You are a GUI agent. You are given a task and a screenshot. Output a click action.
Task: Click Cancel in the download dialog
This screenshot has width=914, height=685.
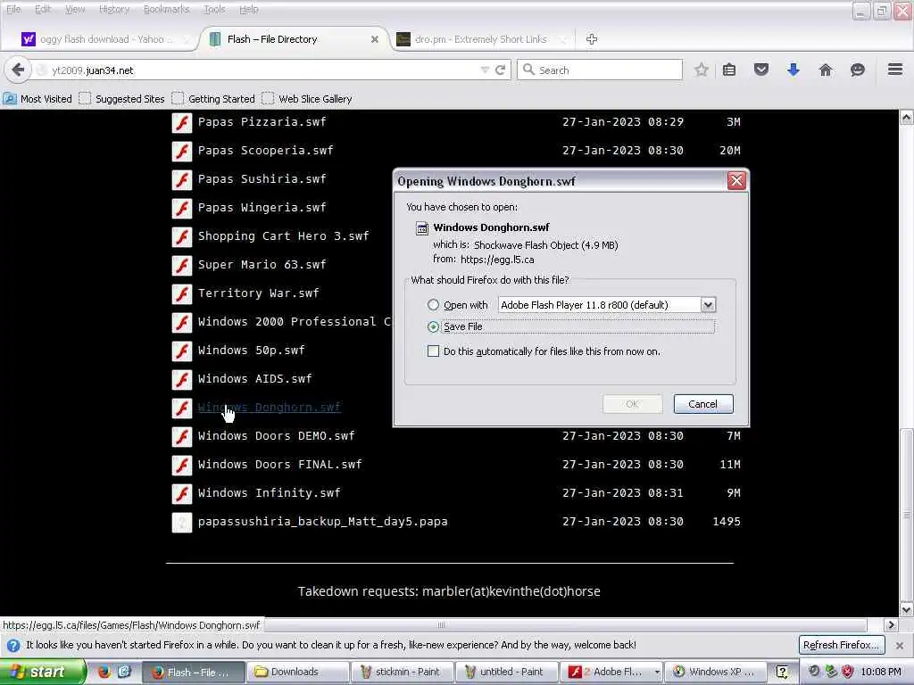[x=703, y=404]
